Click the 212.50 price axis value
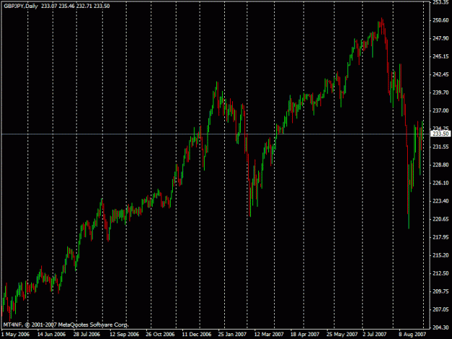The image size is (452, 339). (x=440, y=273)
